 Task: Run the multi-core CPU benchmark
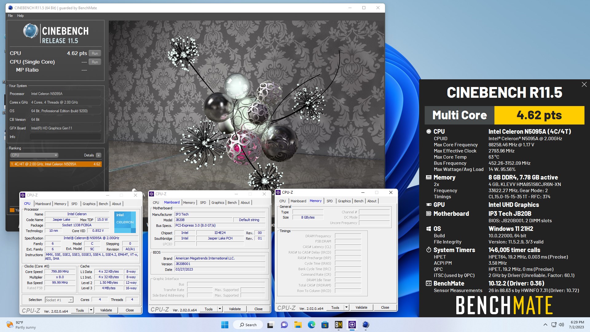(x=95, y=53)
